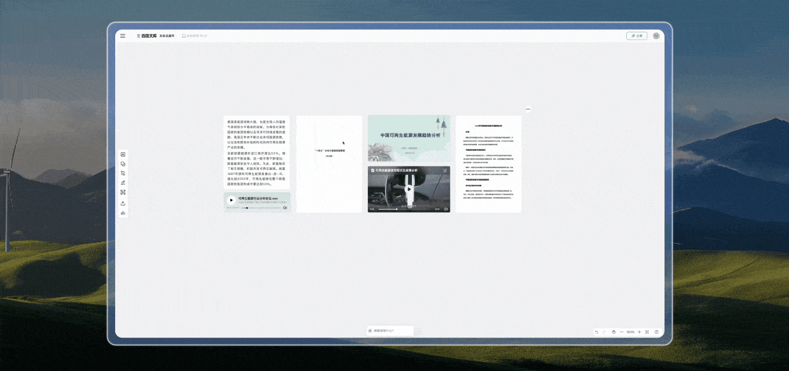This screenshot has width=789, height=371.
Task: Click the 100% zoom level
Action: [x=630, y=332]
